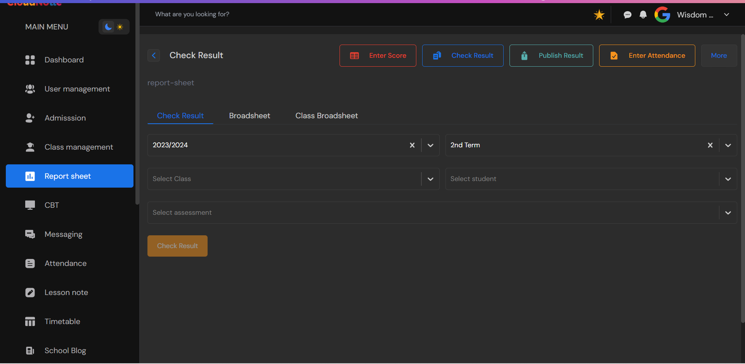The width and height of the screenshot is (745, 364).
Task: Switch to the Class Broadsheet tab
Action: (x=326, y=116)
